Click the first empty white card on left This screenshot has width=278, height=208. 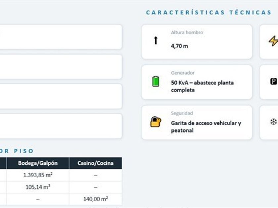[x=61, y=37]
